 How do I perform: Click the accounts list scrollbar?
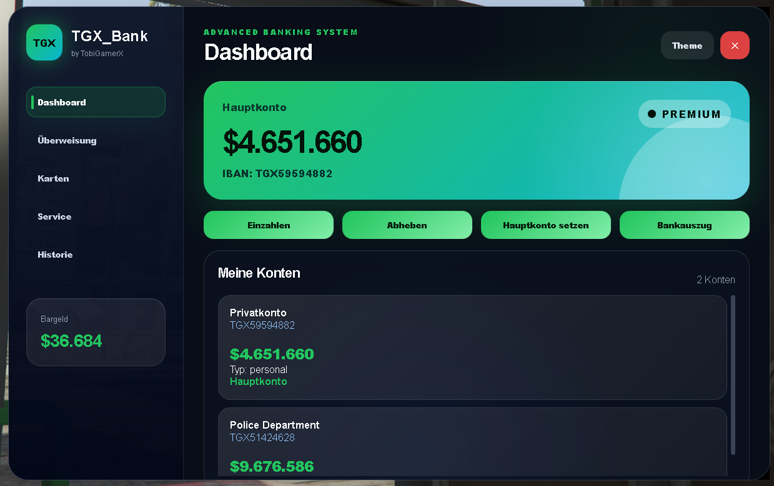coord(733,375)
